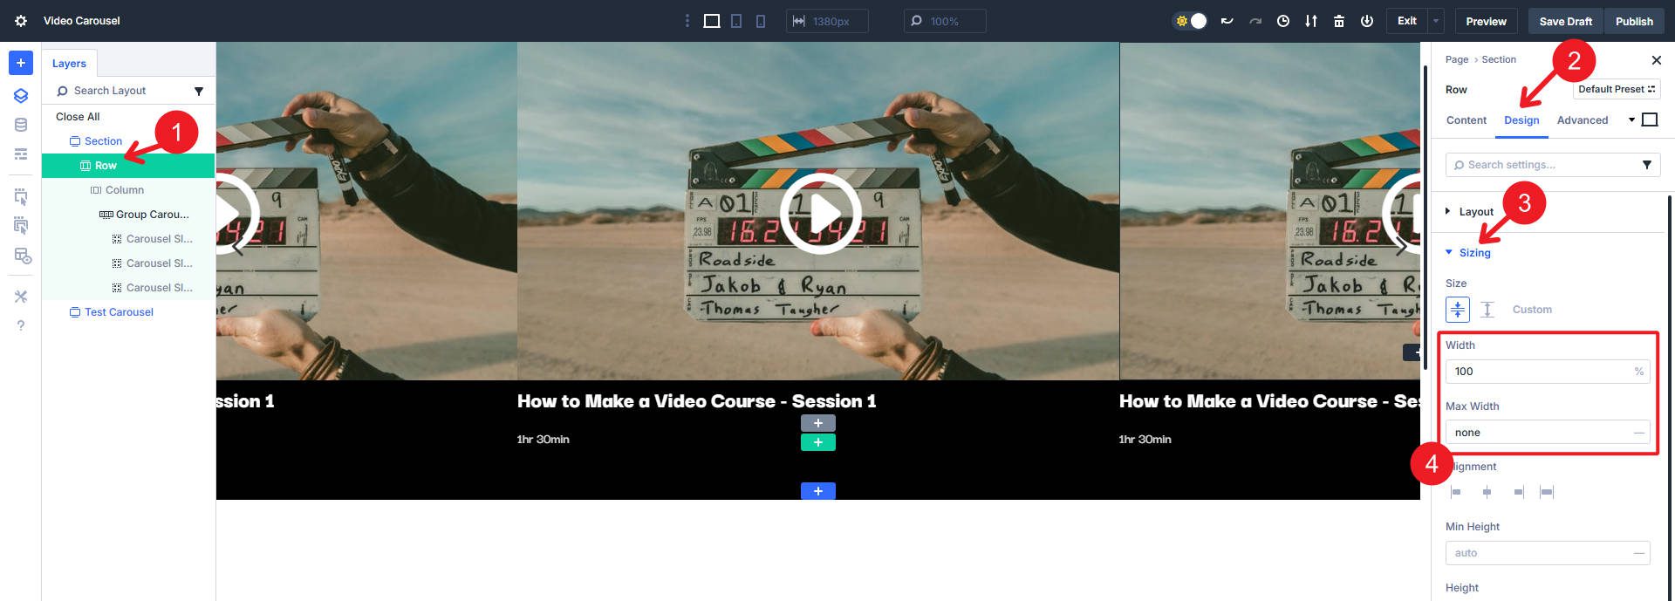The width and height of the screenshot is (1675, 601).
Task: Open the editing history clock icon
Action: click(x=1283, y=21)
